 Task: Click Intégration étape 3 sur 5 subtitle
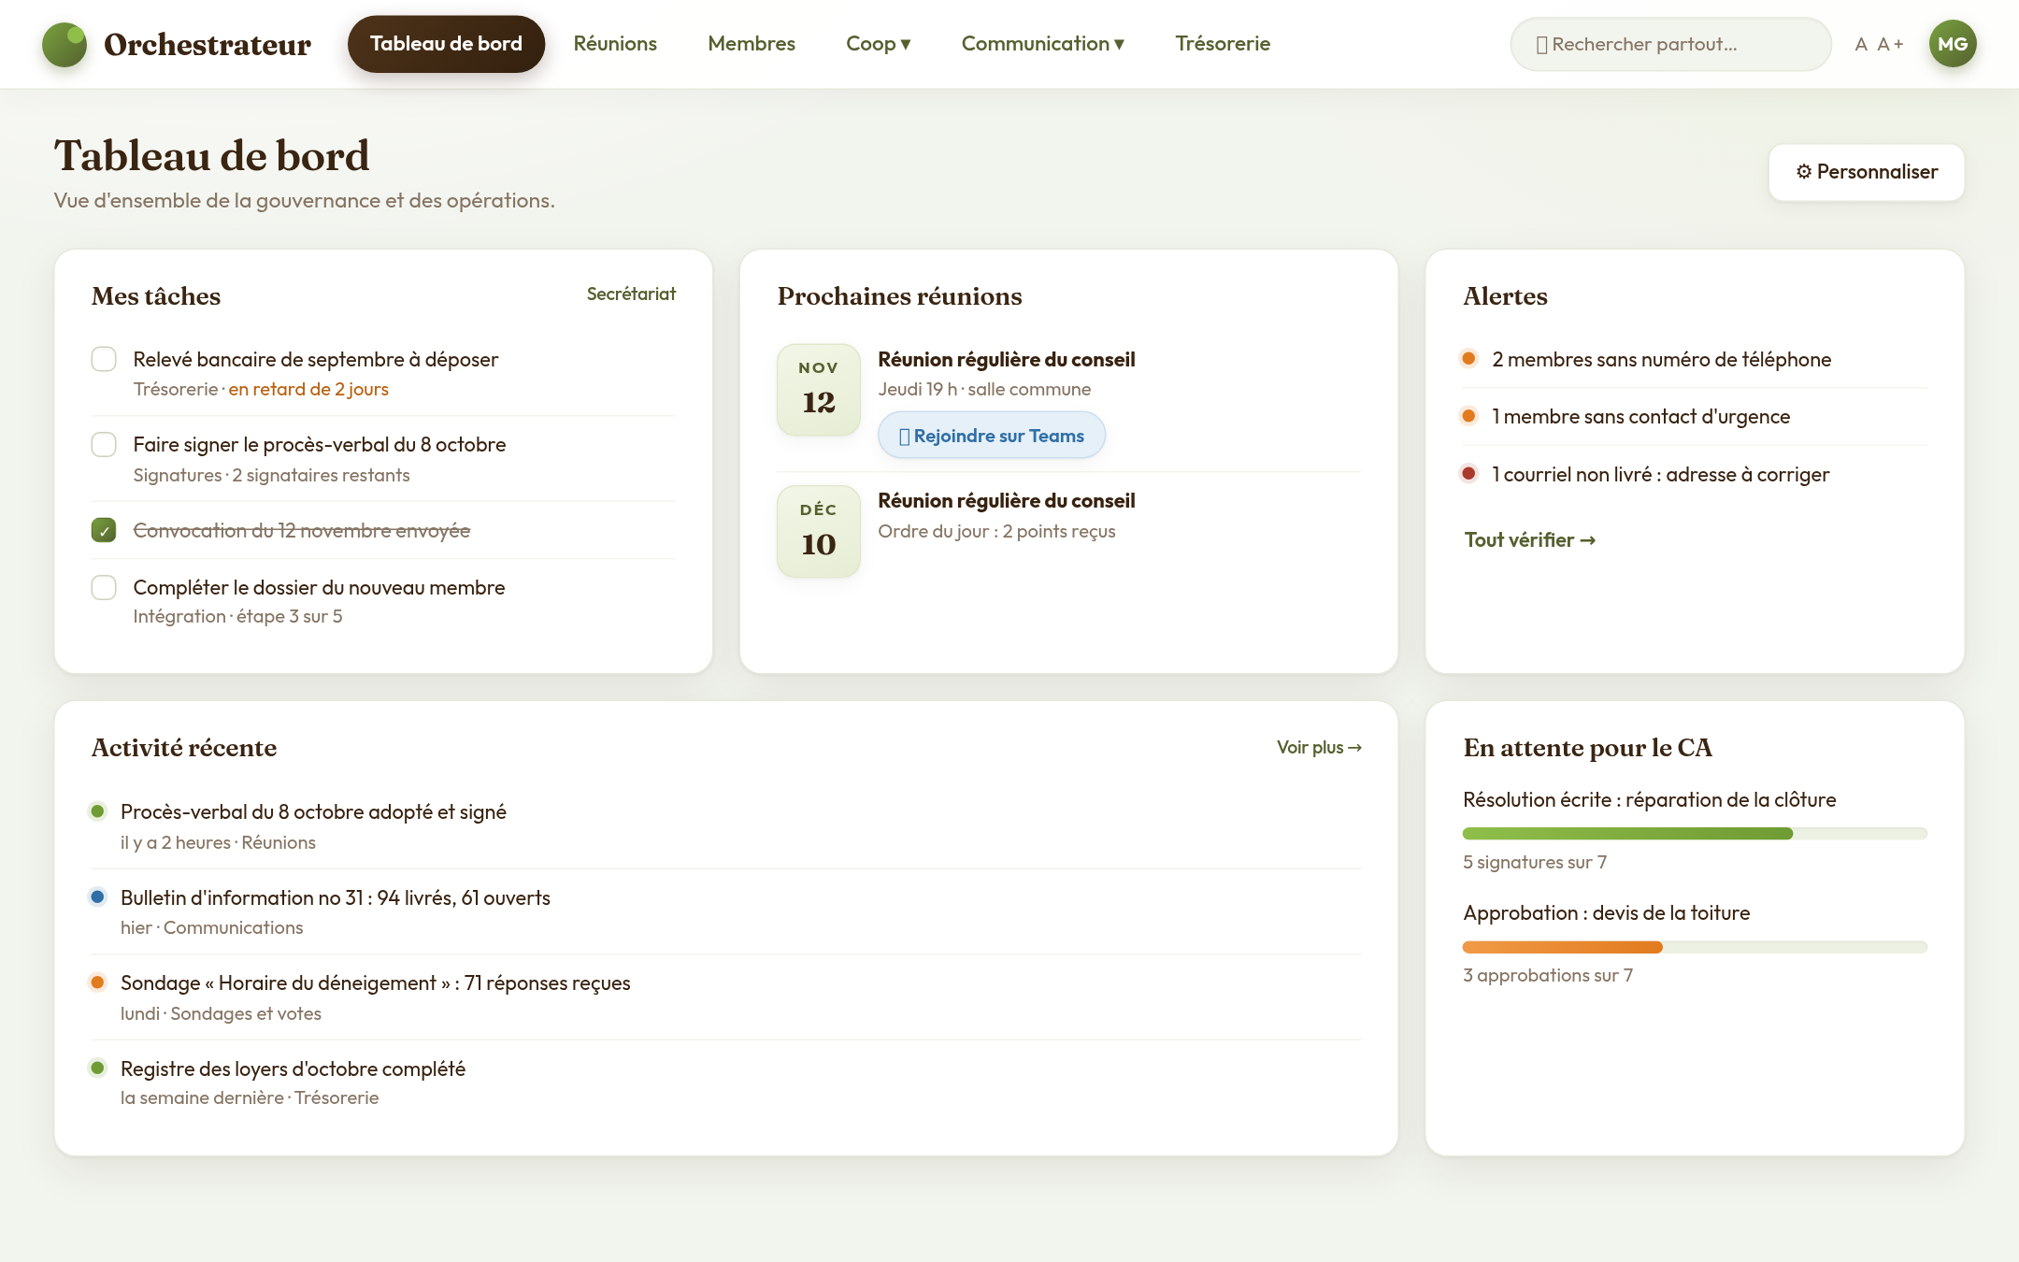(x=237, y=617)
